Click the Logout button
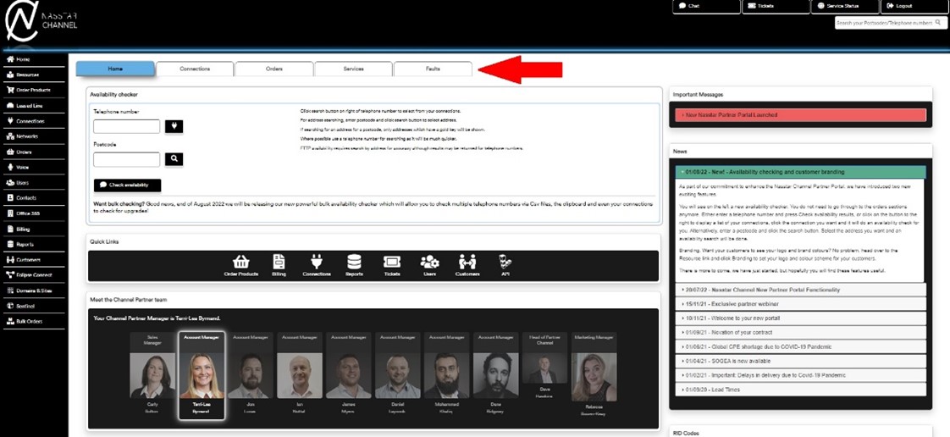Image resolution: width=950 pixels, height=437 pixels. 914,6
